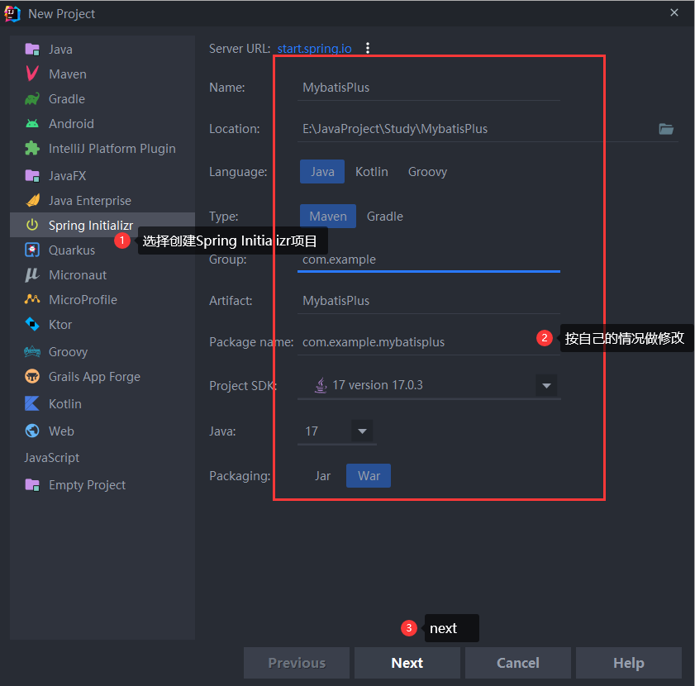
Task: Select Micronaut project generator
Action: (102, 274)
